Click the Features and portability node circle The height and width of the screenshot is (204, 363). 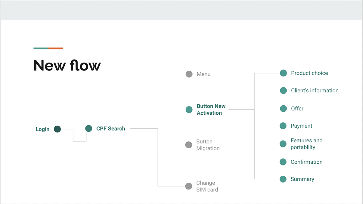coord(283,144)
